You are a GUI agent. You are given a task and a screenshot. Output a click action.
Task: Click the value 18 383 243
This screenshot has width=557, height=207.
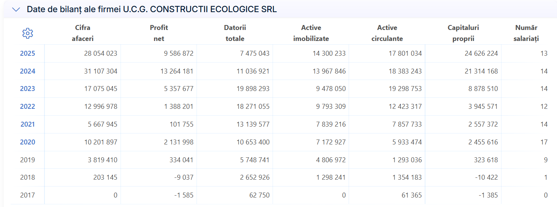pyautogui.click(x=405, y=71)
